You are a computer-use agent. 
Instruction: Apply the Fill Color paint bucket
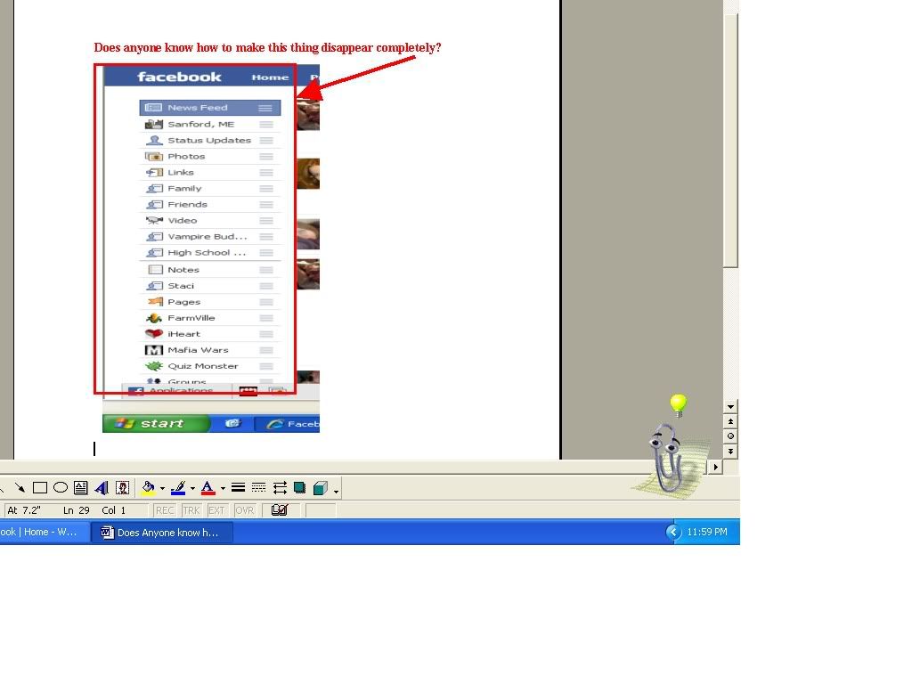(x=149, y=487)
